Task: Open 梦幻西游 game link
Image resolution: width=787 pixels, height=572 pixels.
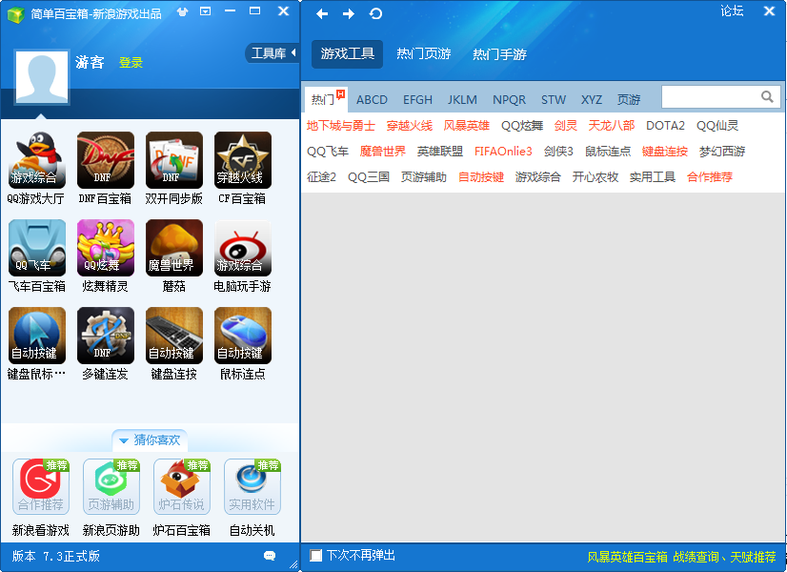Action: point(722,152)
